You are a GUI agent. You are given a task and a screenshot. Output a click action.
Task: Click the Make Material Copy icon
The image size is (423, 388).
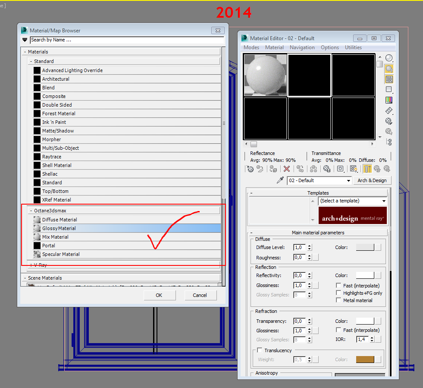tap(300, 169)
